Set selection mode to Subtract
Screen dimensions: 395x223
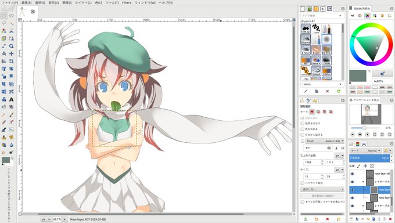pos(325,111)
